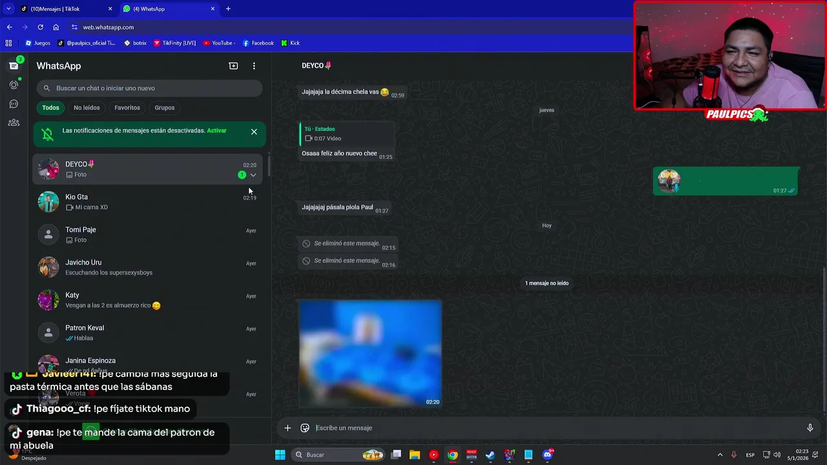Open the Javicho Uru chat

pyautogui.click(x=149, y=267)
